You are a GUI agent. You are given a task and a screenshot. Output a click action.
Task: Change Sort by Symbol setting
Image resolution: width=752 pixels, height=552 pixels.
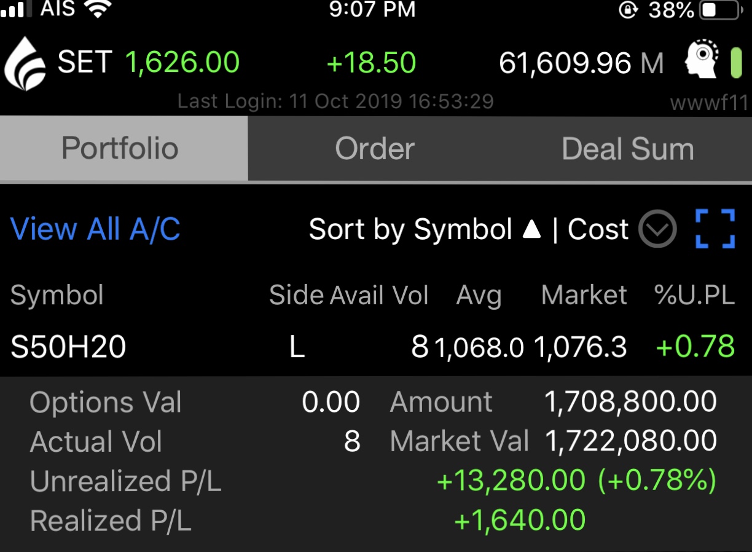coord(410,229)
